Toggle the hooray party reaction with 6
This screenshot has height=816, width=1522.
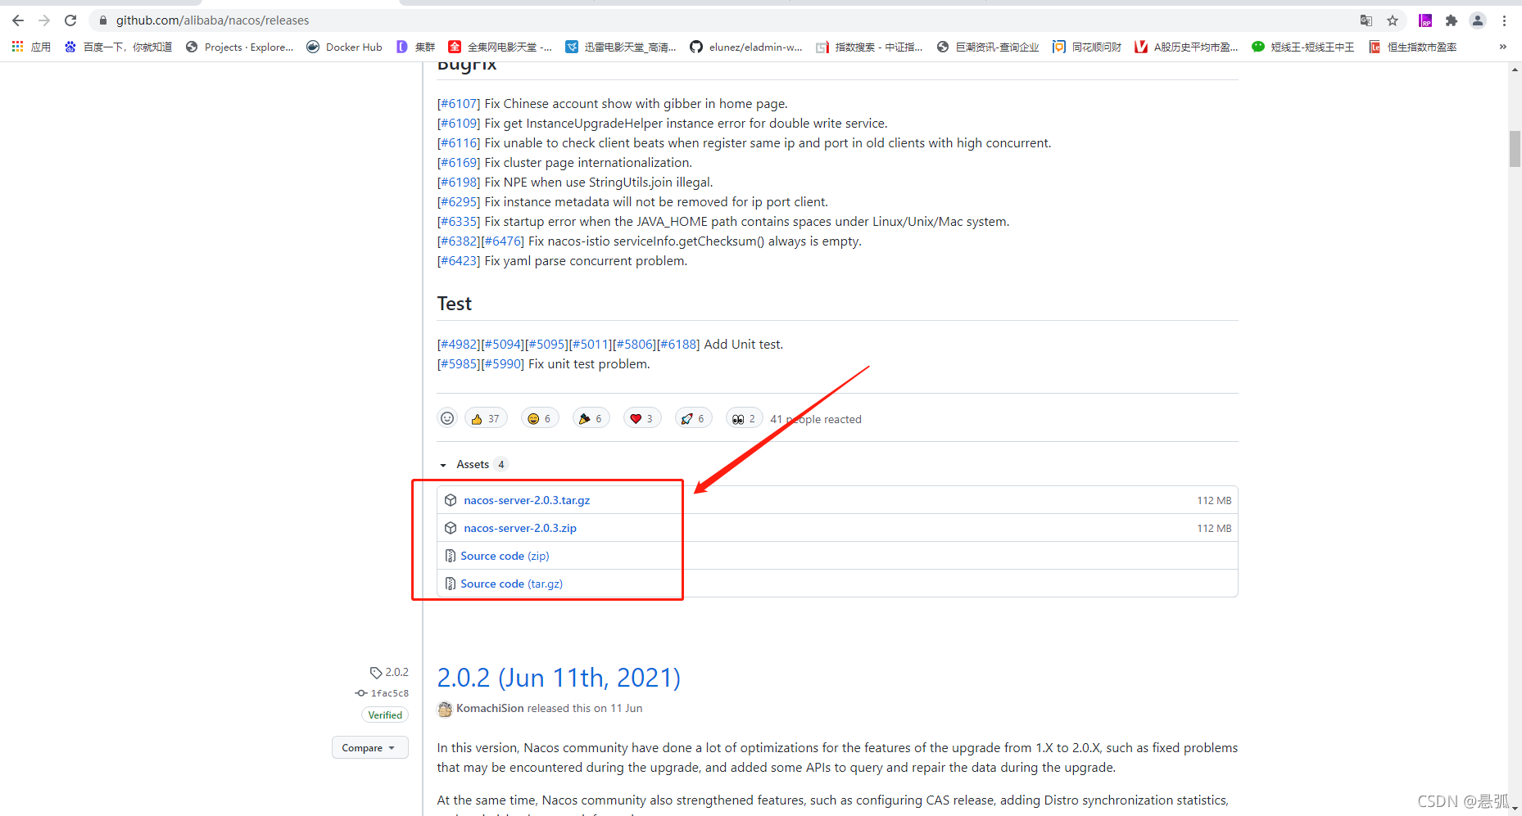click(591, 418)
